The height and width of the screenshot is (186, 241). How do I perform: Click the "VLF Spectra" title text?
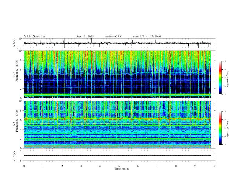point(34,36)
